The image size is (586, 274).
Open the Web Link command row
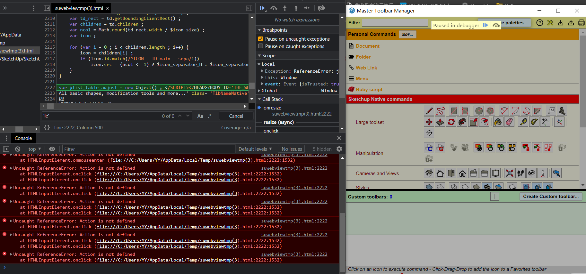click(x=366, y=68)
